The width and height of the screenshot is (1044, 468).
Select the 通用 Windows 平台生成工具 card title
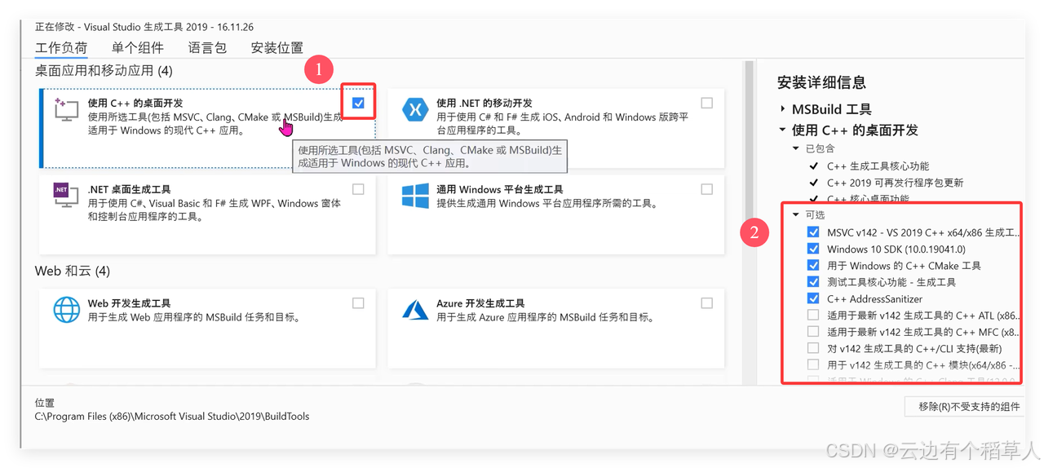[x=500, y=190]
